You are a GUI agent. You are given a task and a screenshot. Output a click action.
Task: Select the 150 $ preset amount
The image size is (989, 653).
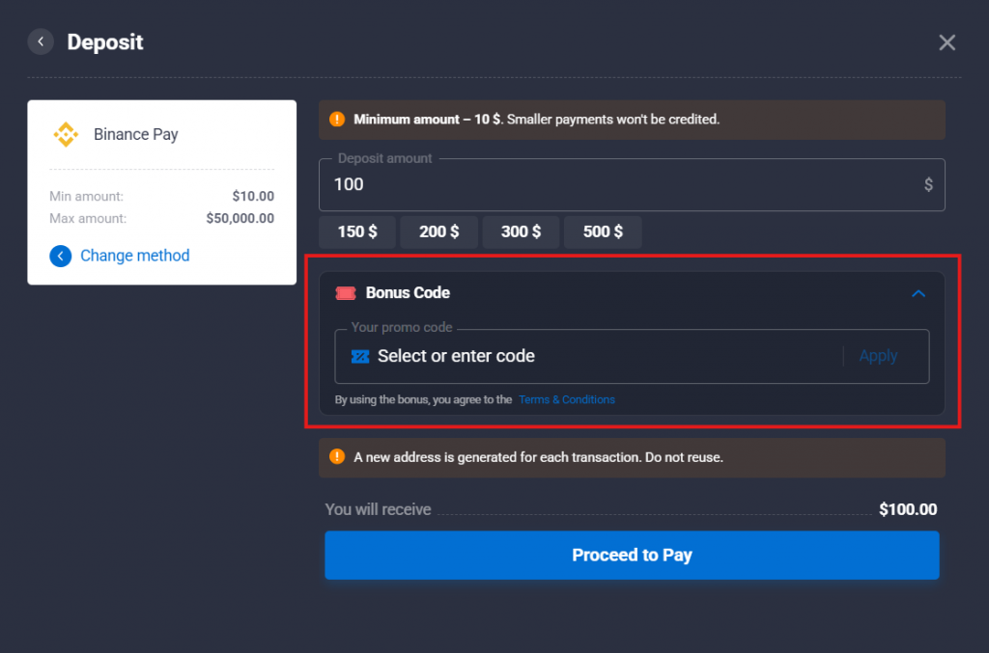pos(357,231)
